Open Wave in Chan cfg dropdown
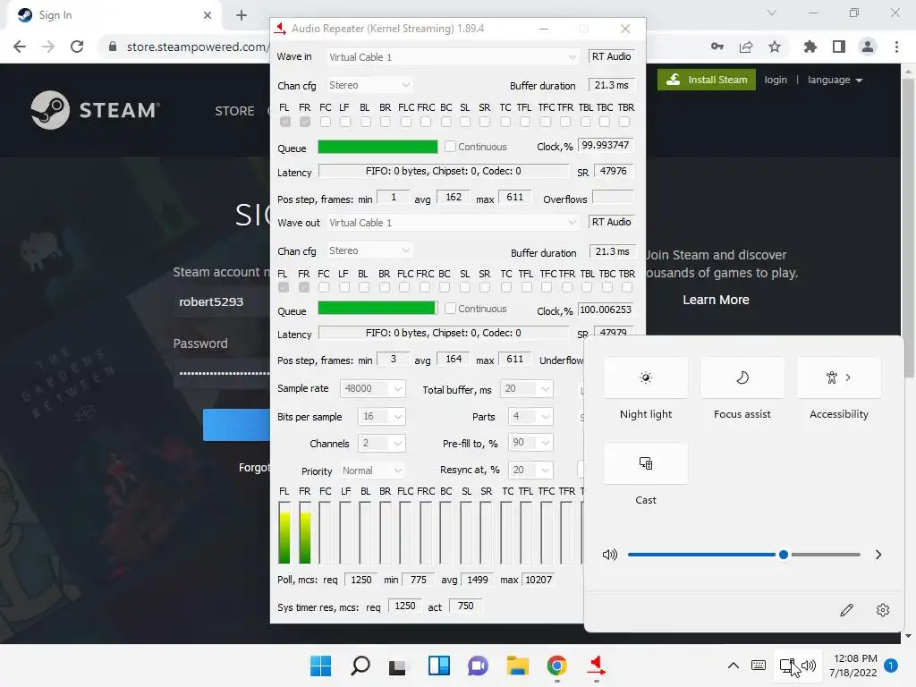The width and height of the screenshot is (916, 687). (x=369, y=85)
